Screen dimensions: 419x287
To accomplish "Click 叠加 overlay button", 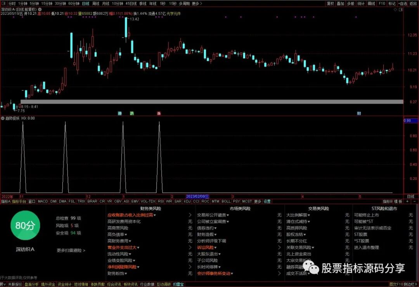I will point(341,3).
